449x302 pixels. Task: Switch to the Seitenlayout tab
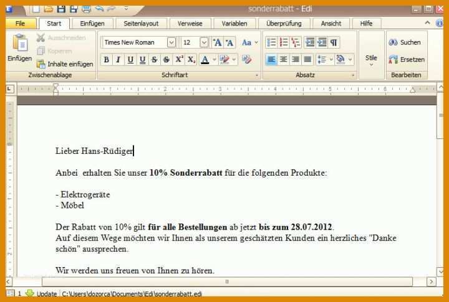pos(141,24)
